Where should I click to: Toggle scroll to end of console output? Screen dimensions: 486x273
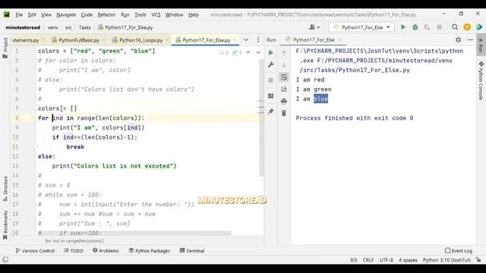(x=283, y=89)
